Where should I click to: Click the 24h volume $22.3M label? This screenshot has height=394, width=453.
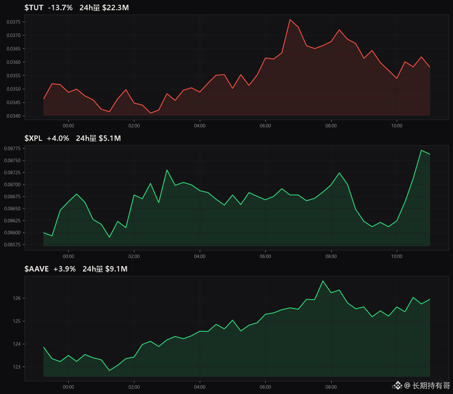(x=104, y=8)
